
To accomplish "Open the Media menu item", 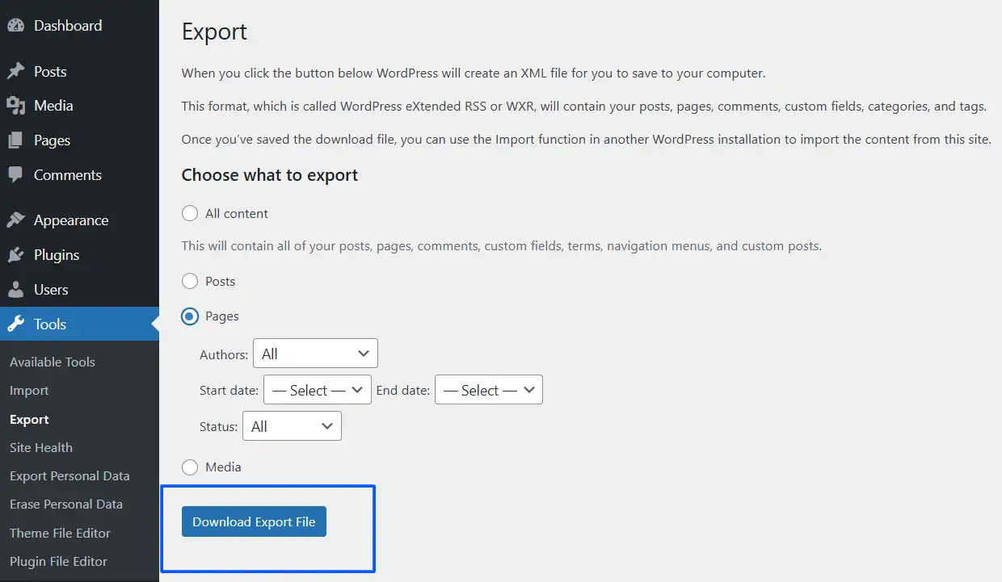I will click(79, 106).
